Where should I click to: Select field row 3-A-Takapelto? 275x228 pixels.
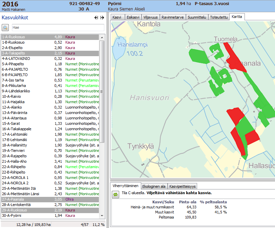point(50,53)
